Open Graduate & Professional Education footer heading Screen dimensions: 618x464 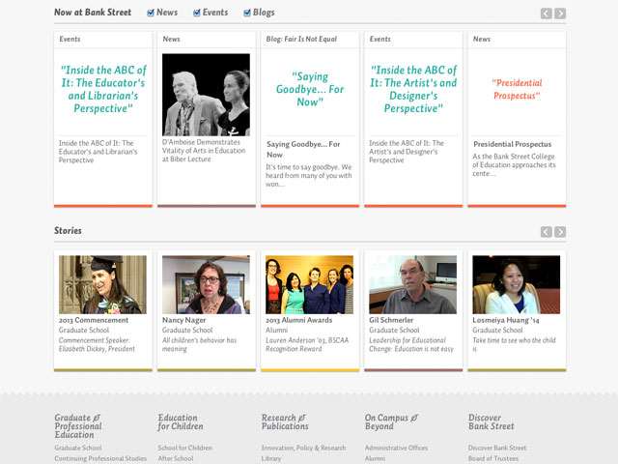tap(78, 426)
